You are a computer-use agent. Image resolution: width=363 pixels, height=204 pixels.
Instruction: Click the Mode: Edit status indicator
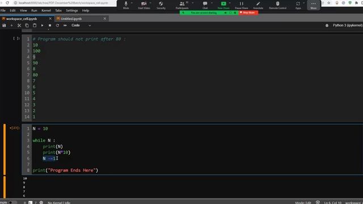point(303,203)
